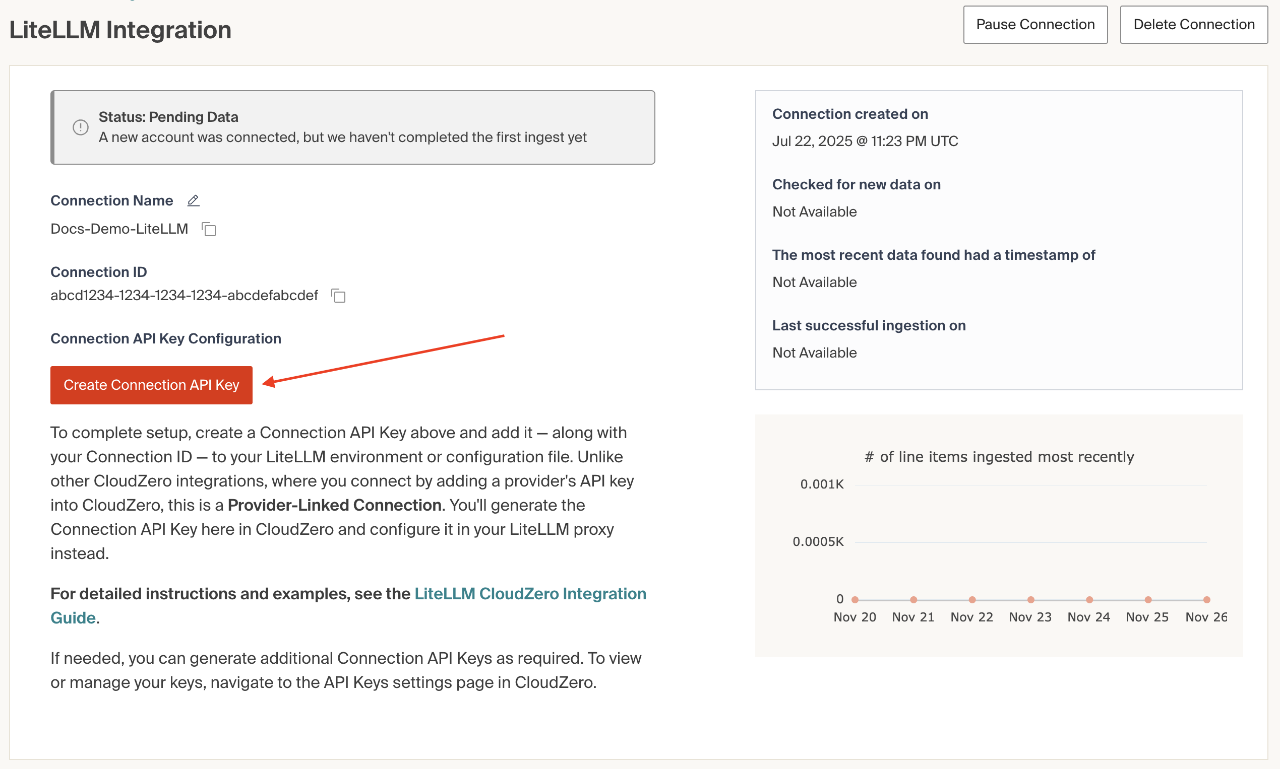Click the Nov 20 data point on chart

[x=855, y=600]
